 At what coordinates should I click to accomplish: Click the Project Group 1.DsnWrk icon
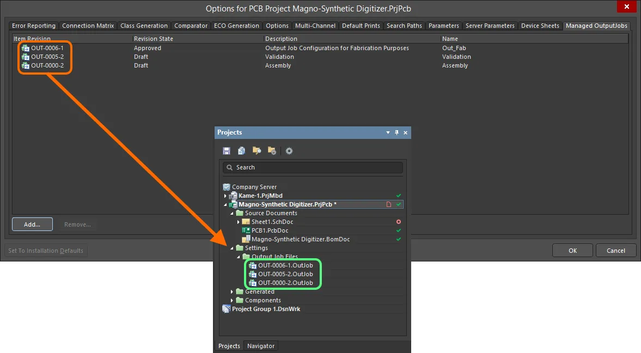click(226, 309)
